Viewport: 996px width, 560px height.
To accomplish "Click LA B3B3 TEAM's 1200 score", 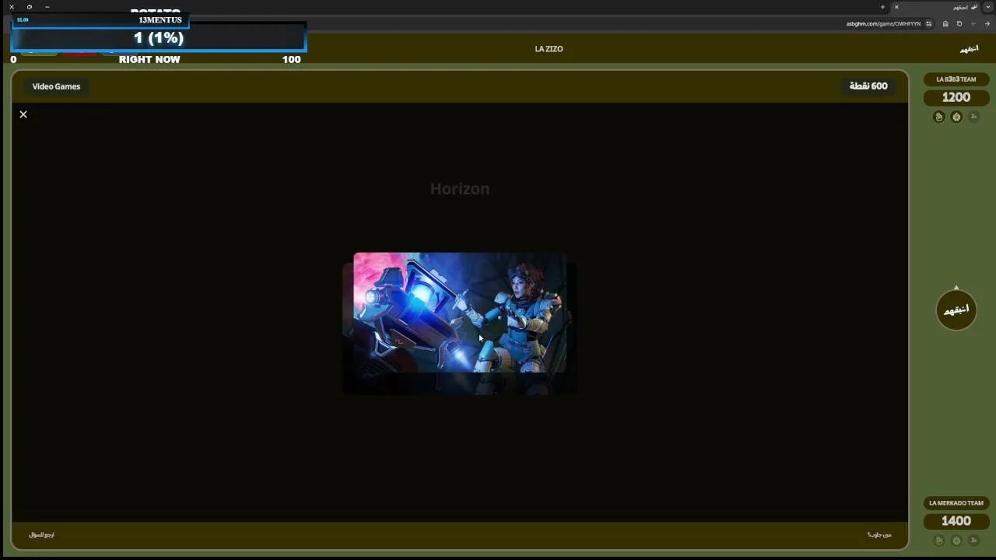I will point(956,98).
